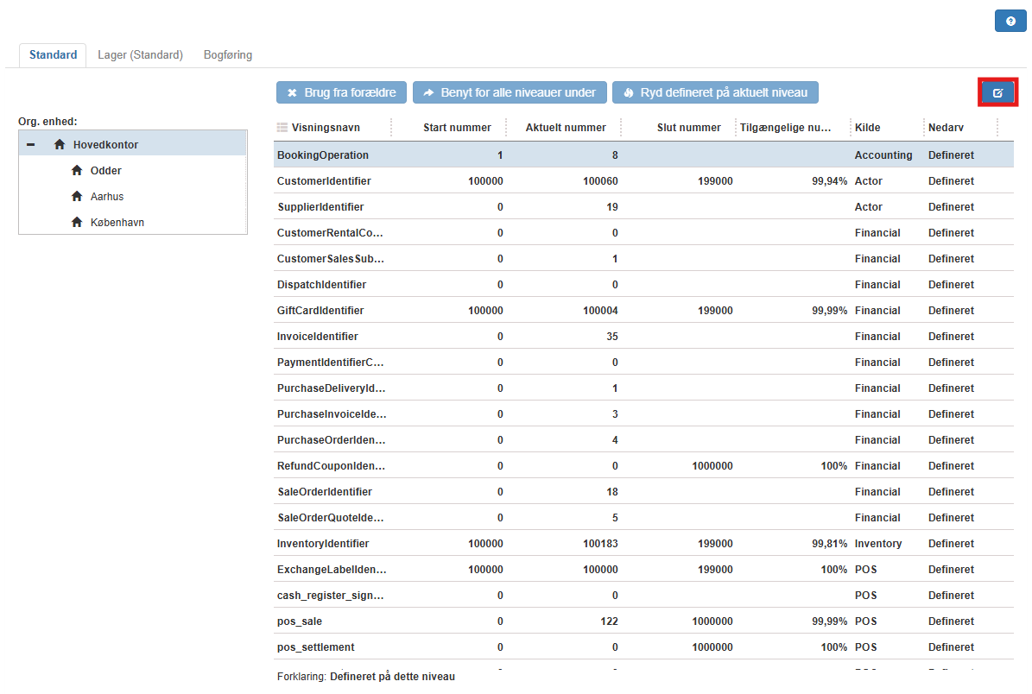Click current number 100060 for CustomerIdentifier
Viewport: 1032px width, 694px height.
click(x=600, y=181)
